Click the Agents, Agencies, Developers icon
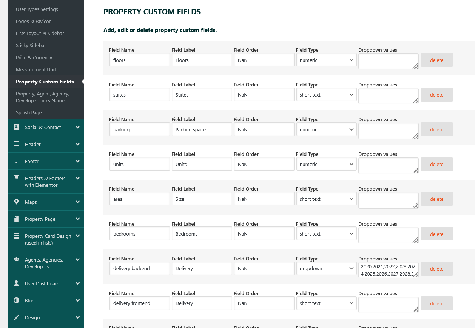The image size is (475, 328). pos(17,260)
